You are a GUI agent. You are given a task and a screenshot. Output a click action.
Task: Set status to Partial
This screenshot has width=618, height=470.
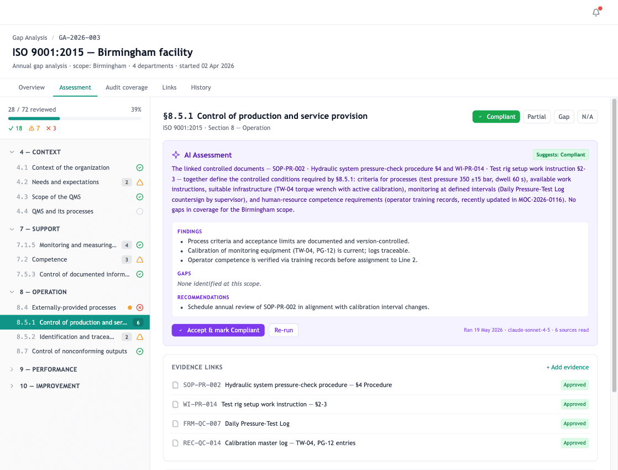pos(536,117)
